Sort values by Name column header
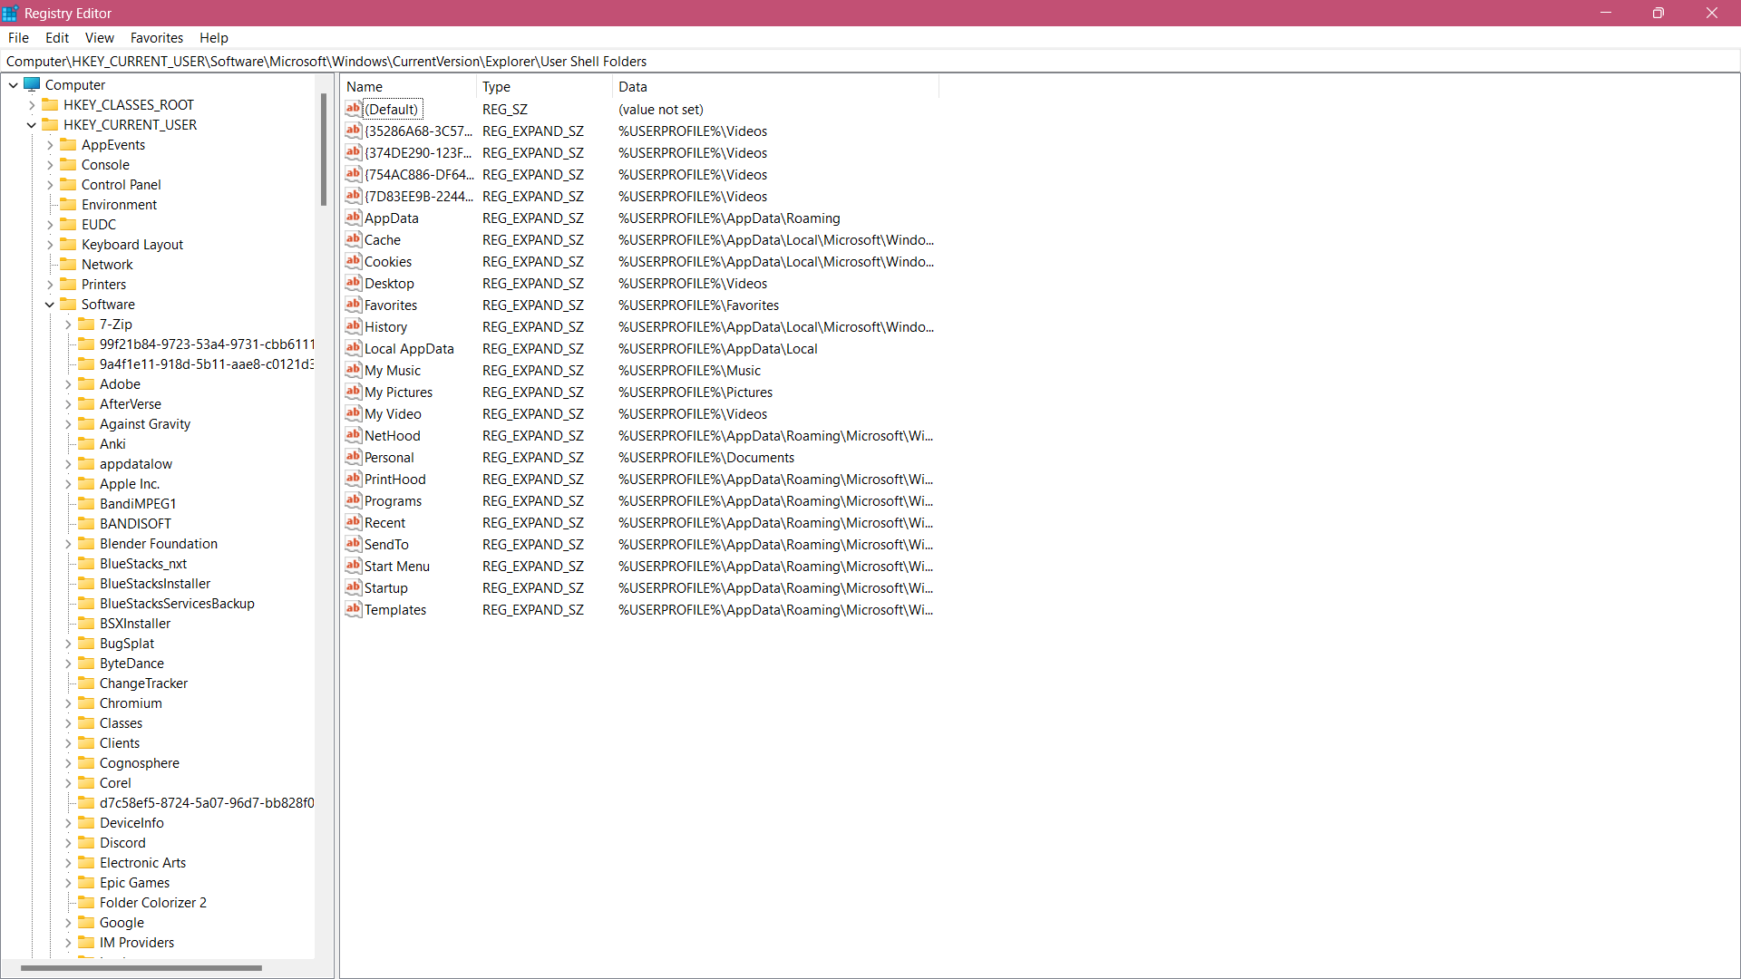Image resolution: width=1741 pixels, height=979 pixels. pyautogui.click(x=408, y=86)
